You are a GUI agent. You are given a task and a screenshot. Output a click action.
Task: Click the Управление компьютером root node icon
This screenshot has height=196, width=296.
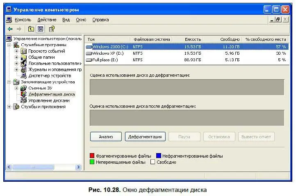coord(9,38)
